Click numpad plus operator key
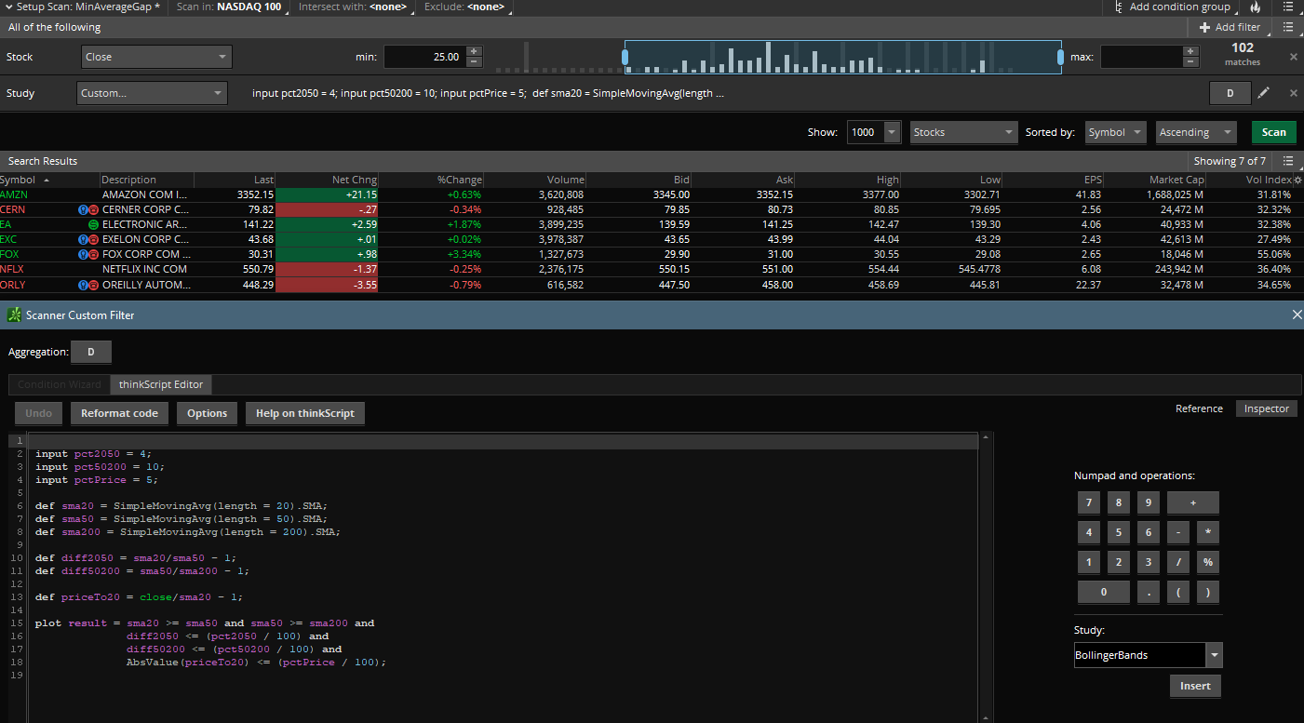 [x=1193, y=503]
